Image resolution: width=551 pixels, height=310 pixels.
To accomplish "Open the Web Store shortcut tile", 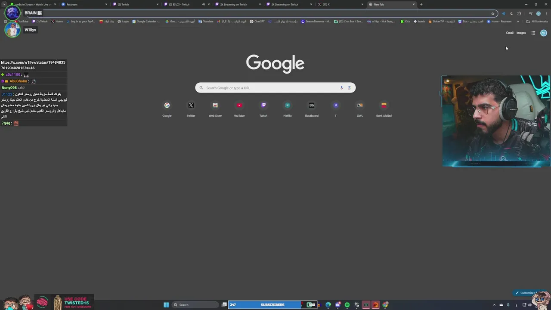I will [x=215, y=109].
